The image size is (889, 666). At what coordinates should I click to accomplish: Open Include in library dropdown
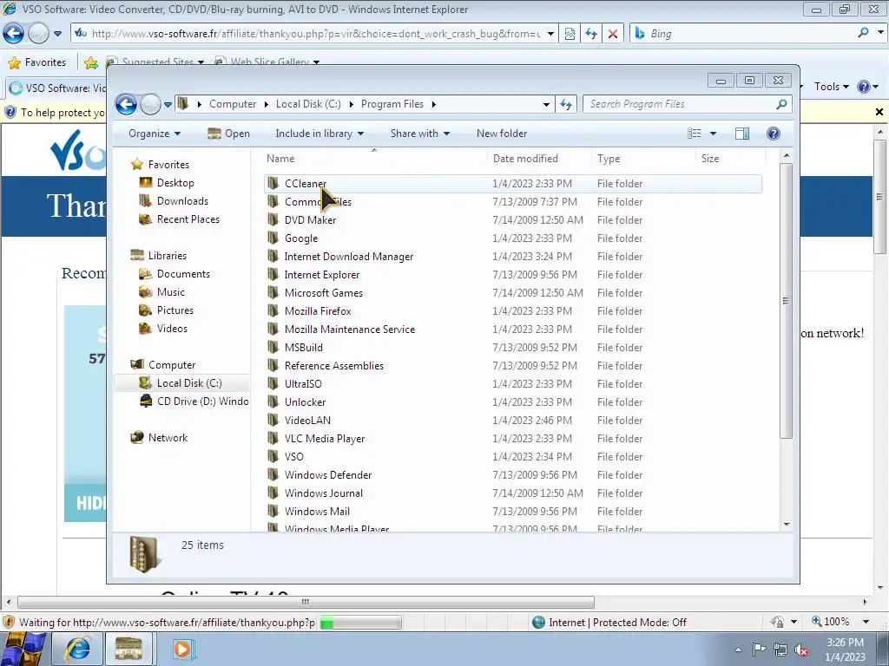click(319, 134)
